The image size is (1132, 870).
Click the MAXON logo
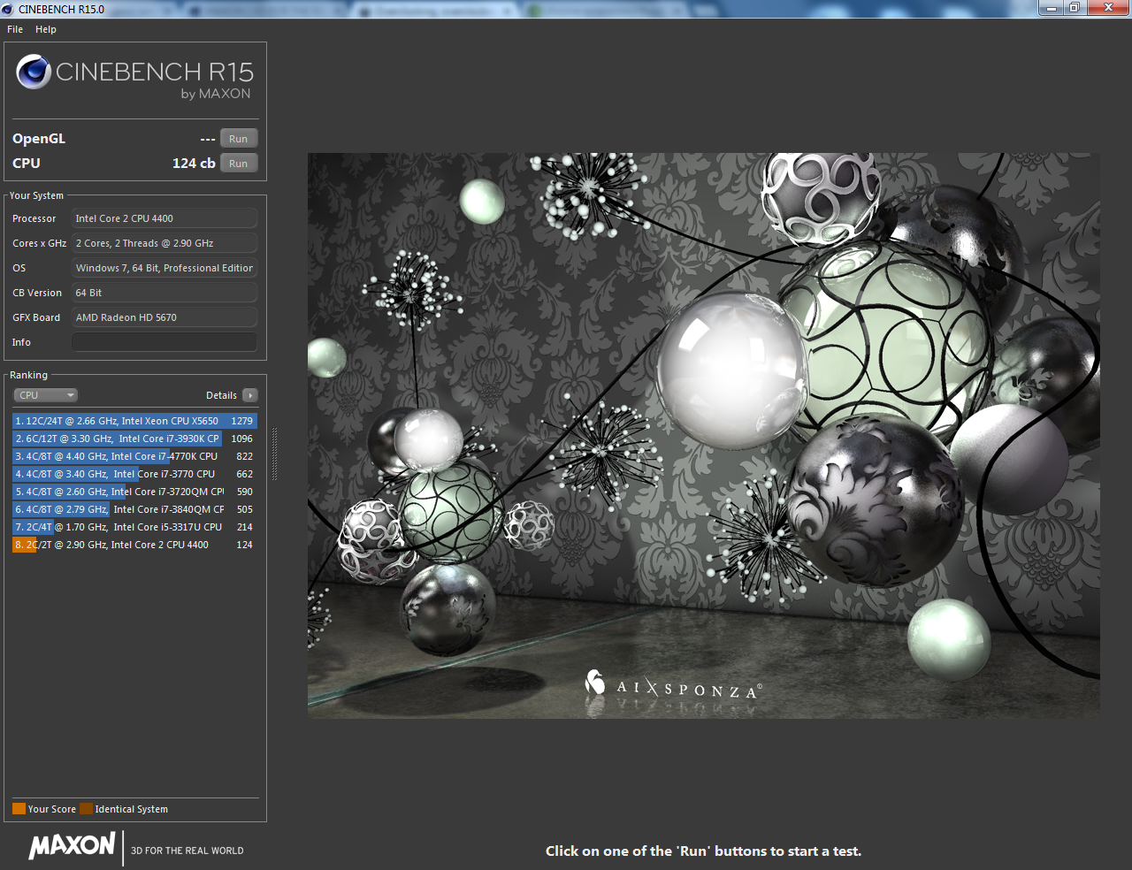click(72, 846)
